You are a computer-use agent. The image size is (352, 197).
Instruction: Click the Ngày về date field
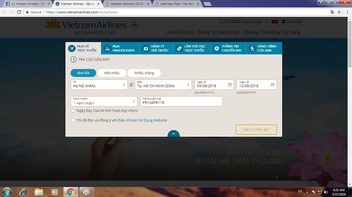pos(257,85)
